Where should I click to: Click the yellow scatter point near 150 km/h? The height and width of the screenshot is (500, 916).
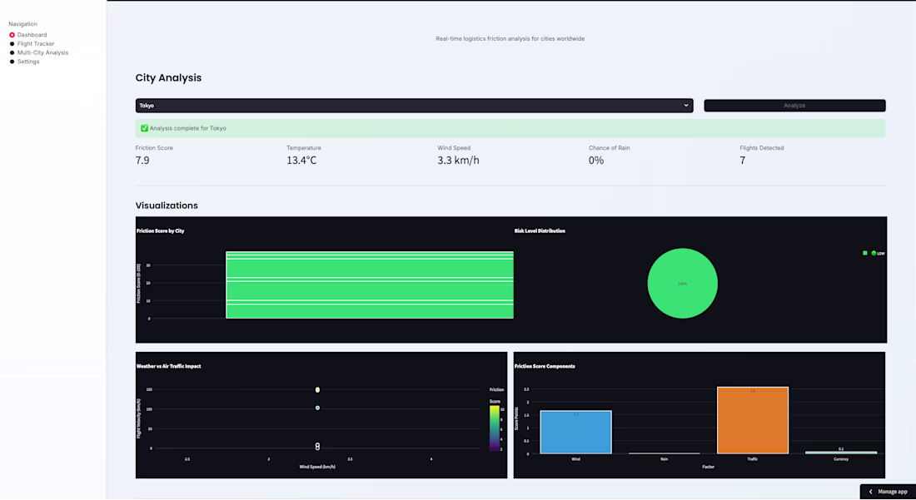coord(317,389)
